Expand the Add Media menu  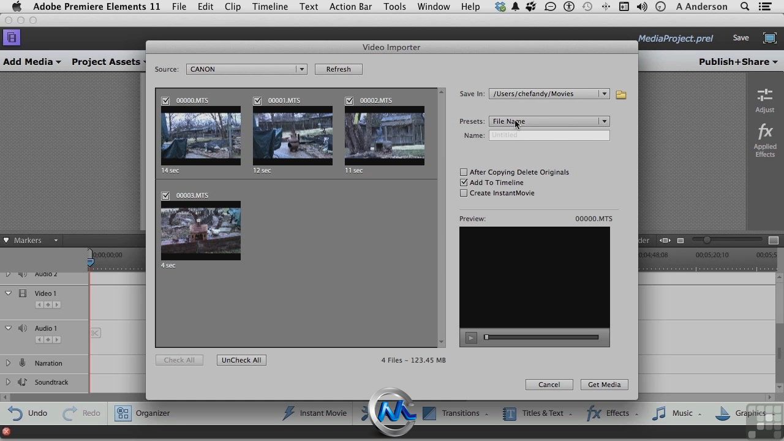click(32, 62)
